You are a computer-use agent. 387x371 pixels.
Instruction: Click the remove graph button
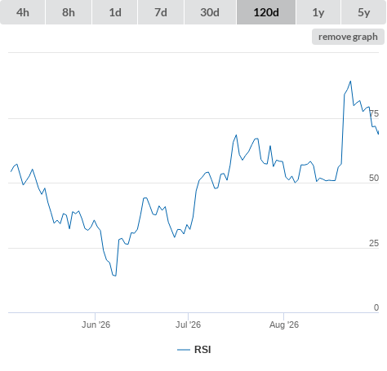[x=348, y=37]
